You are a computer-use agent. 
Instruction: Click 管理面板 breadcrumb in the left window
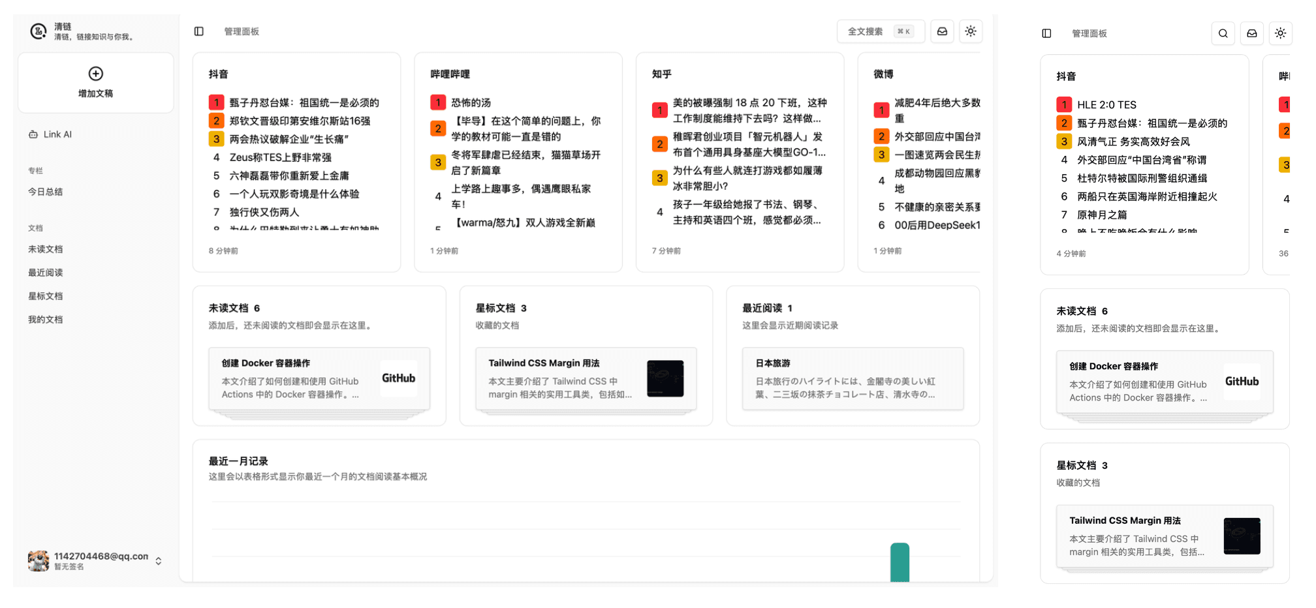(x=242, y=31)
